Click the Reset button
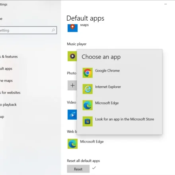 [78, 169]
